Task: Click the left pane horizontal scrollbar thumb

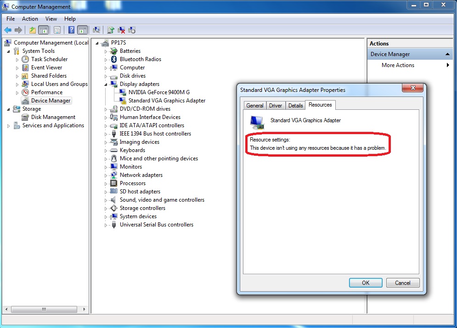Action: pos(44,309)
